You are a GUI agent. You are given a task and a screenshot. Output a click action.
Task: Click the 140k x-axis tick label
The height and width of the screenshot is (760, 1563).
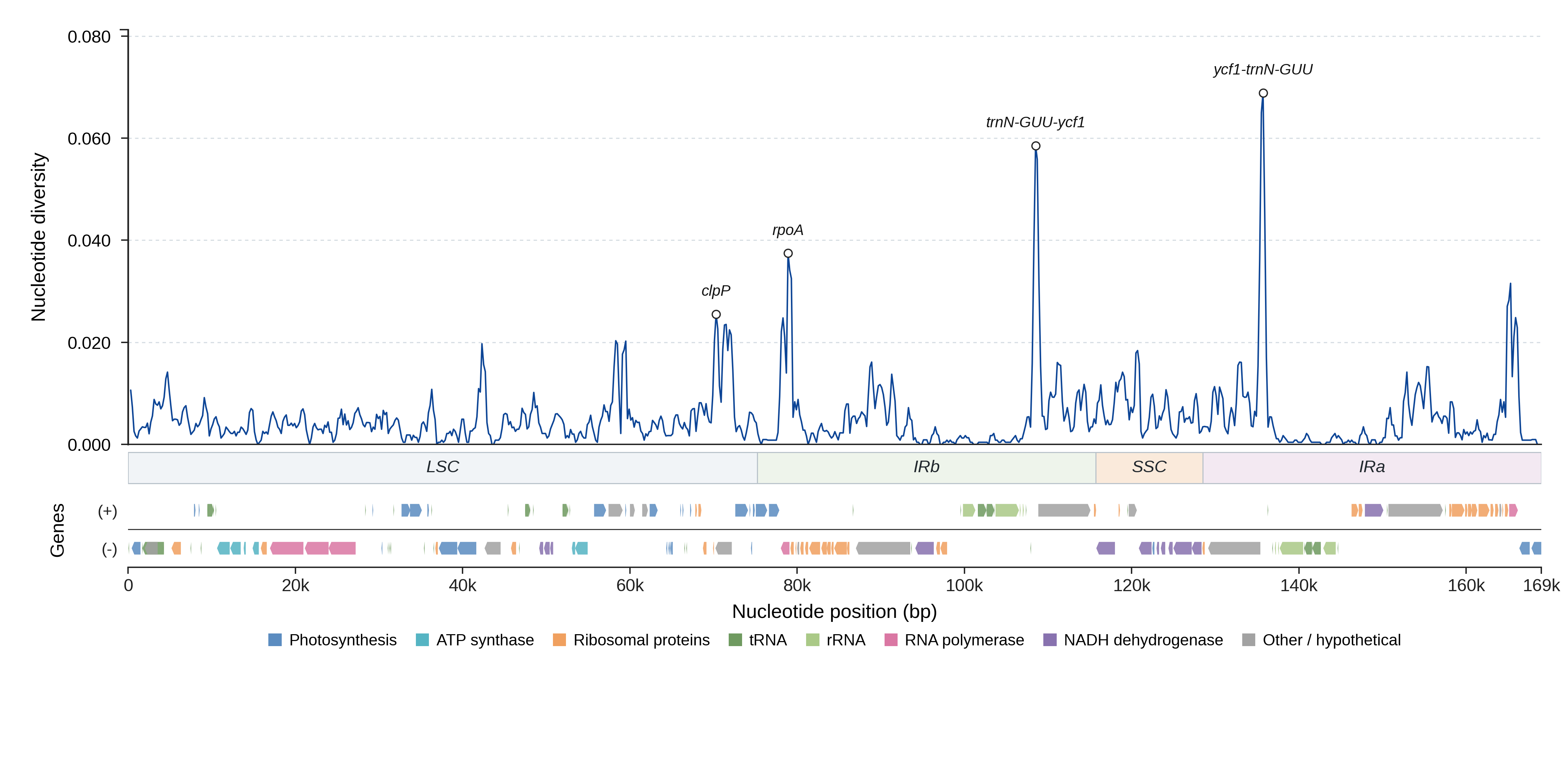pyautogui.click(x=1298, y=586)
